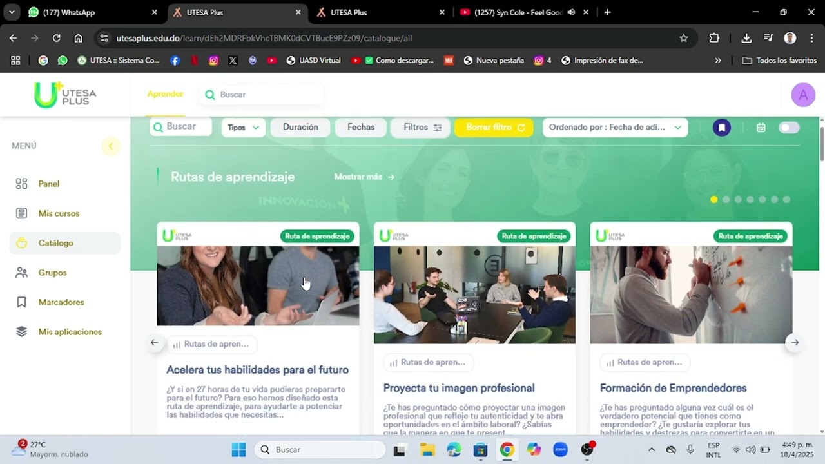825x464 pixels.
Task: Click Borrar filtro button
Action: pos(494,128)
